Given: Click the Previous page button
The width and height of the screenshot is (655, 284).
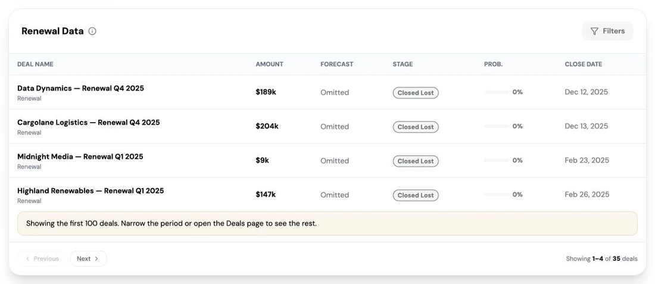Looking at the screenshot, I should (x=42, y=258).
